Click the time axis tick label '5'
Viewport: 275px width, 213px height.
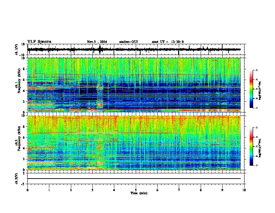tap(136, 190)
